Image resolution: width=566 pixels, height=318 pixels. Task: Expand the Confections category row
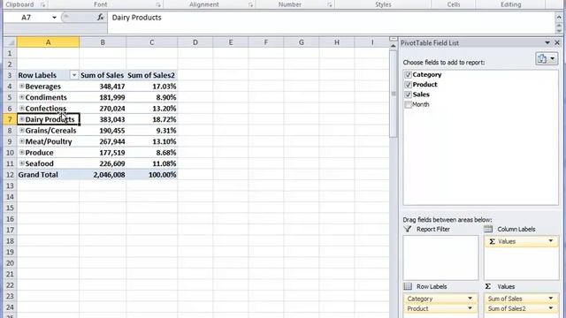pos(21,108)
